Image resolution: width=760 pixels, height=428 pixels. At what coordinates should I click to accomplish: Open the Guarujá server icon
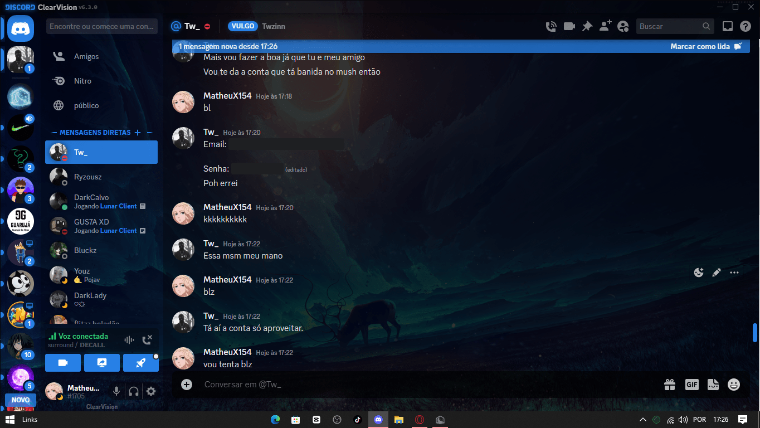click(21, 221)
